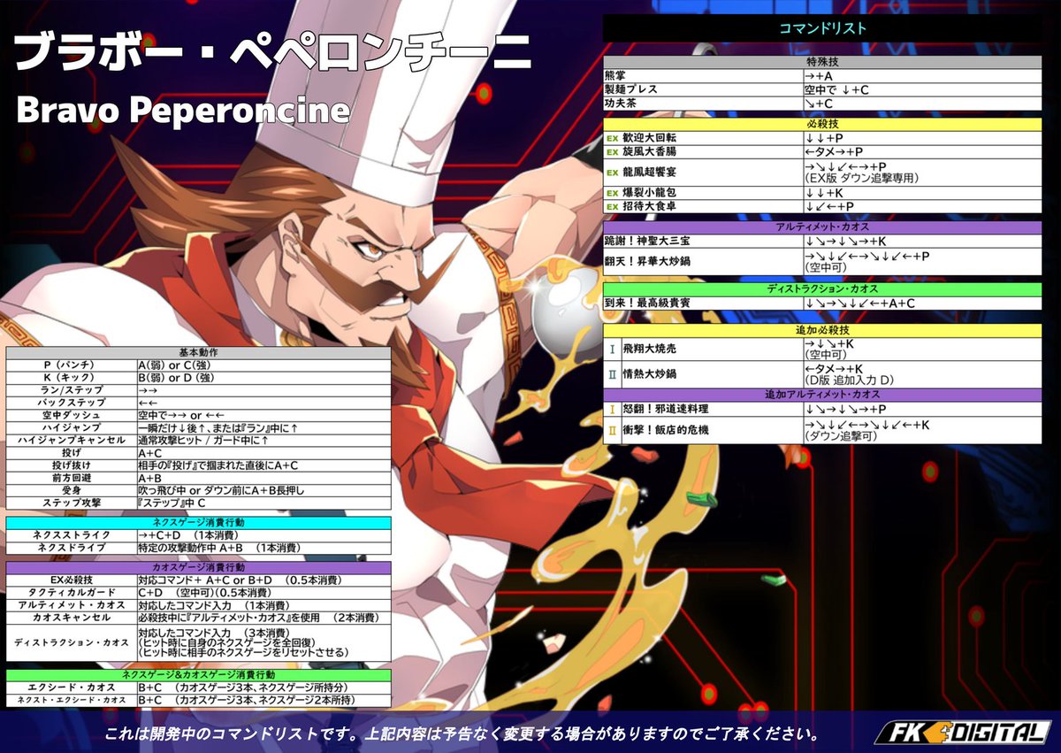Click the 怒翻！邪道速料理 move name

point(665,409)
